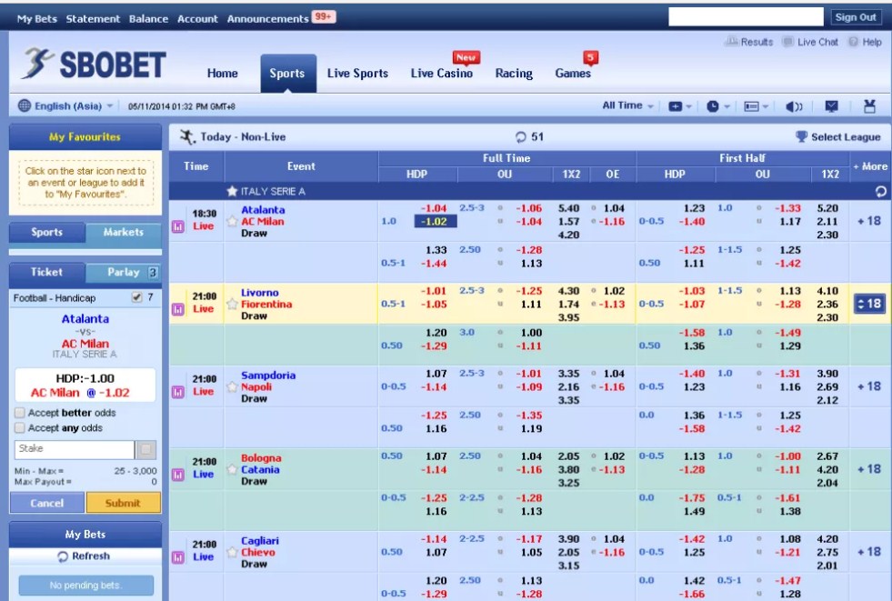Open the monitor view icon in toolbar
Image resolution: width=892 pixels, height=601 pixels.
832,106
